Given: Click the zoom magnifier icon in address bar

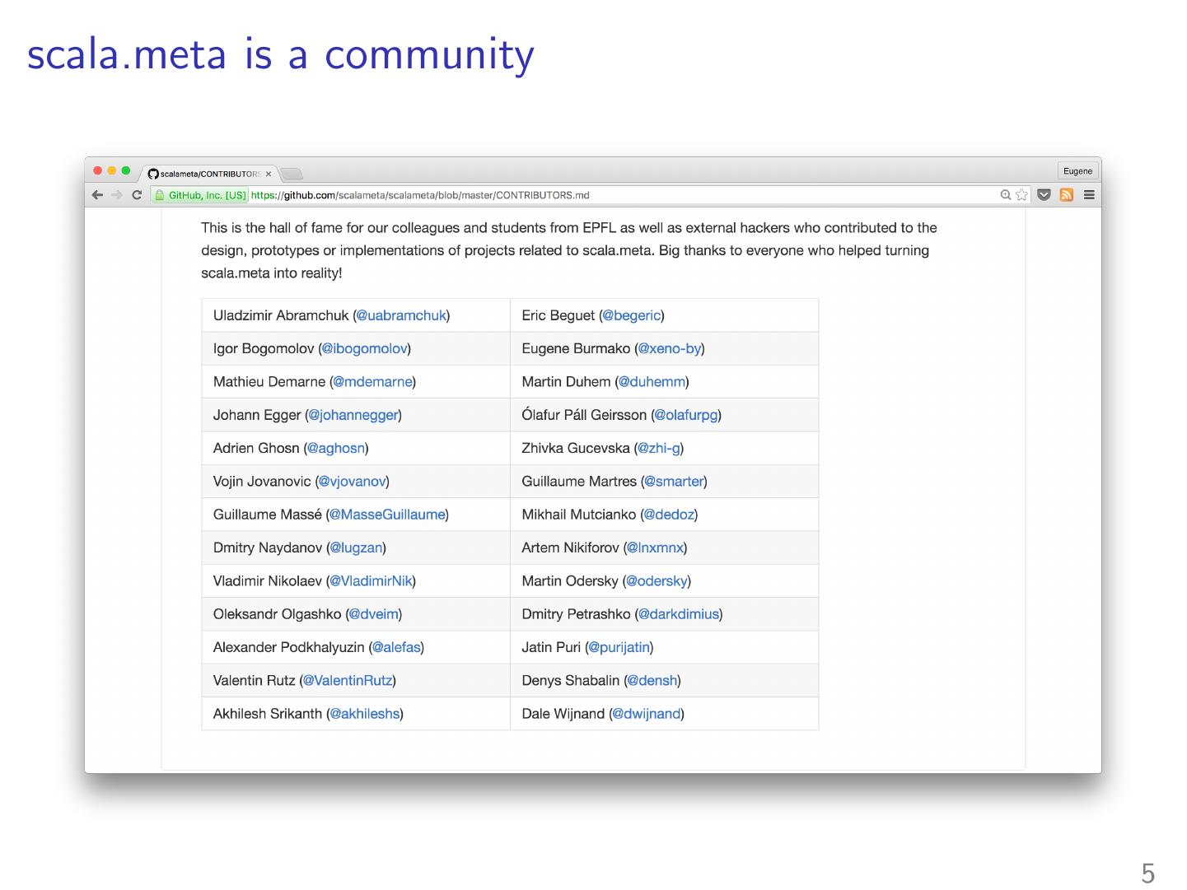Looking at the screenshot, I should [1005, 195].
